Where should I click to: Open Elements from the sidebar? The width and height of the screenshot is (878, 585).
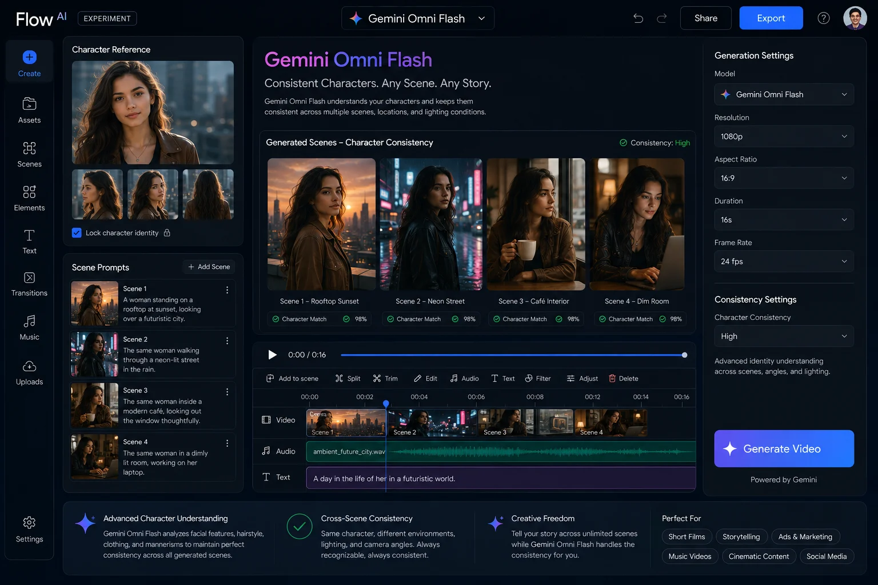point(29,198)
